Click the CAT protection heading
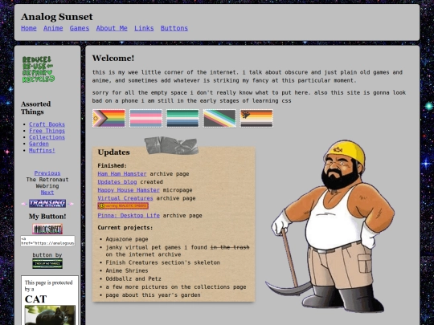434x325 pixels. coord(35,299)
